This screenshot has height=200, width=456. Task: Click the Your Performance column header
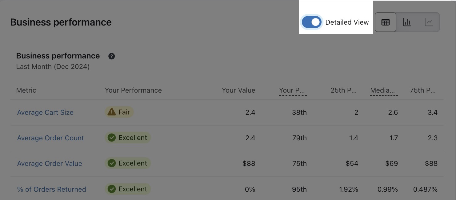pyautogui.click(x=133, y=90)
